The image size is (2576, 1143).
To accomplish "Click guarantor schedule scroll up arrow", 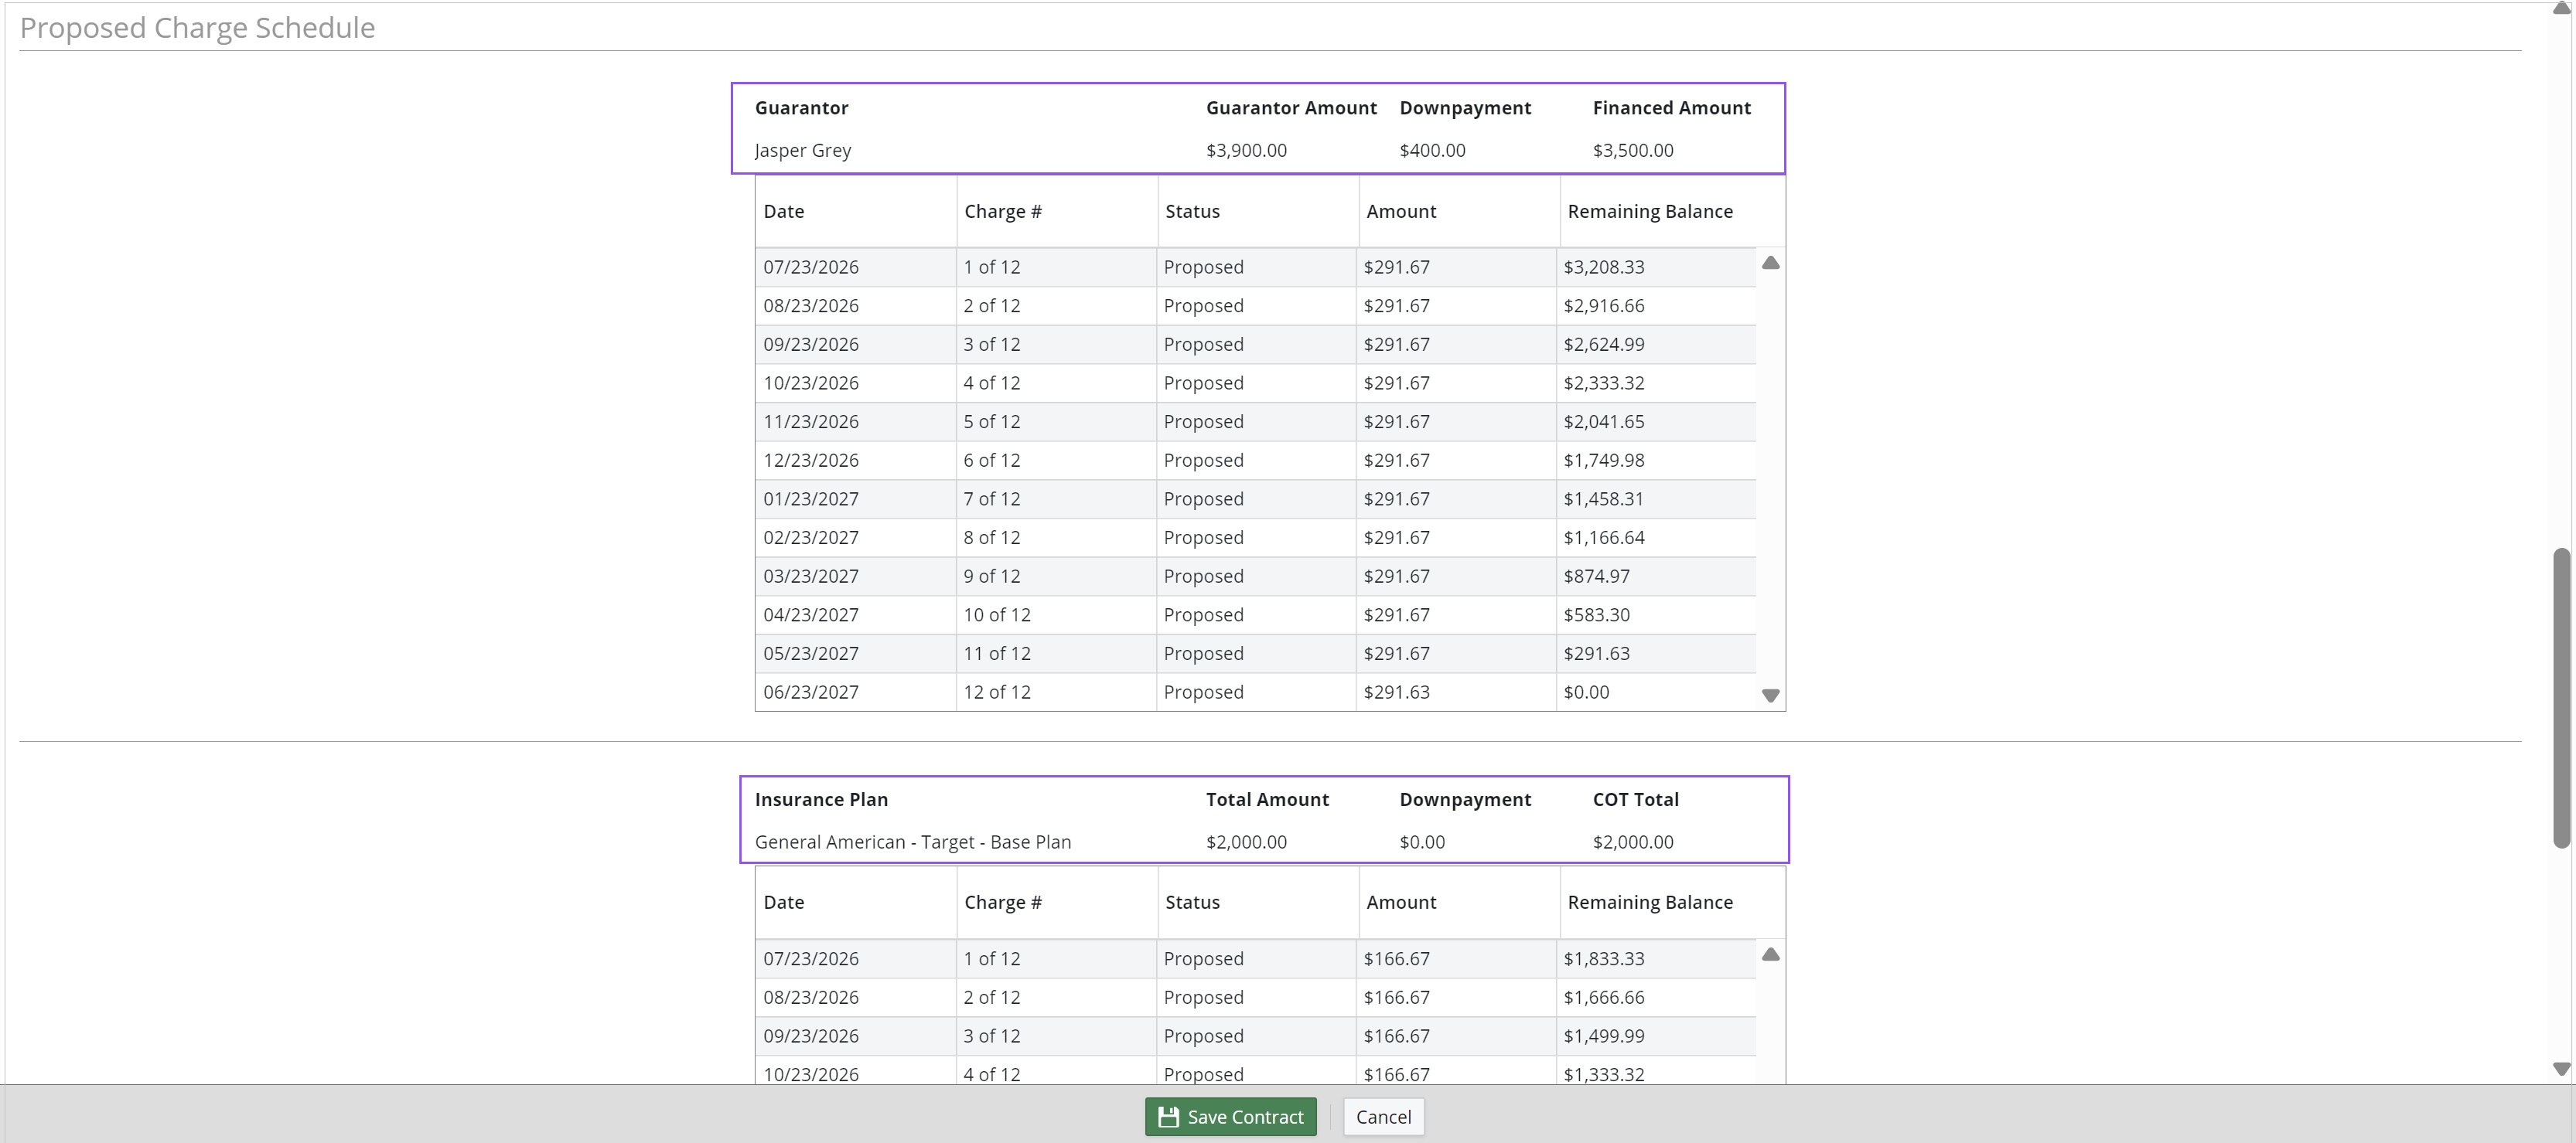I will (x=1770, y=263).
